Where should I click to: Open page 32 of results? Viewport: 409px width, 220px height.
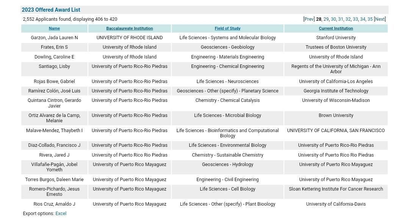point(348,19)
